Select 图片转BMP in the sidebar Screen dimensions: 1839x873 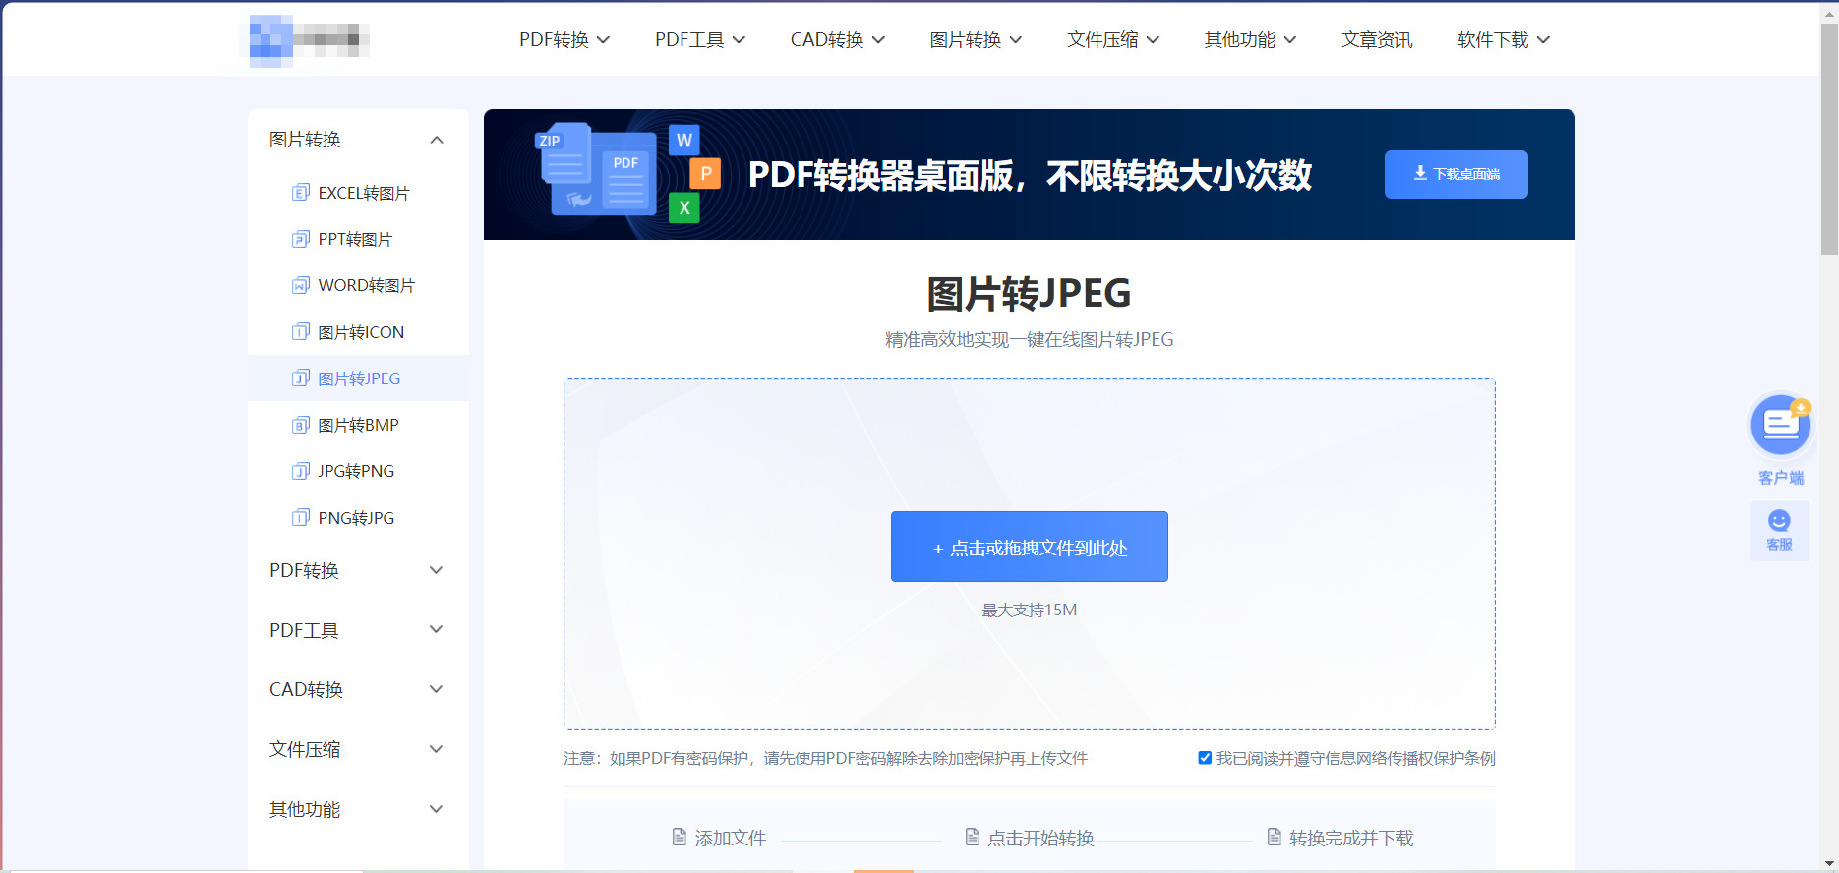pyautogui.click(x=358, y=425)
